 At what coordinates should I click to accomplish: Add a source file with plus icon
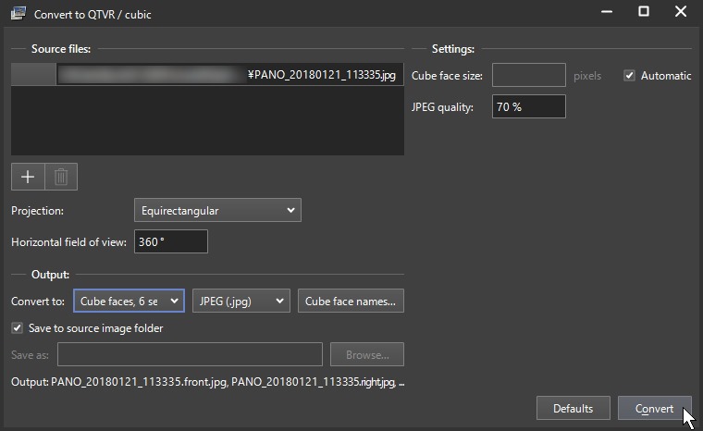pyautogui.click(x=28, y=177)
